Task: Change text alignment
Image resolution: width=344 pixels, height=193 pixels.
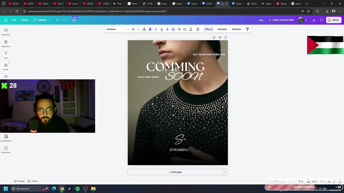Action: (179, 29)
